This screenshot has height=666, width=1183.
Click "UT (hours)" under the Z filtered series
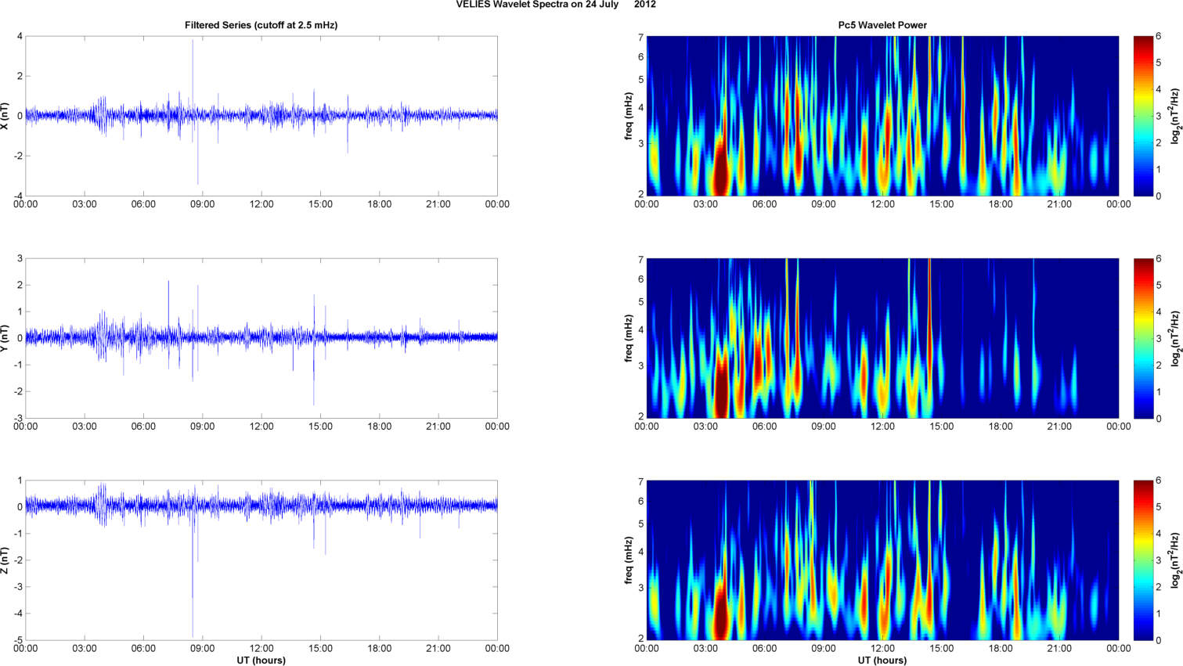(261, 661)
